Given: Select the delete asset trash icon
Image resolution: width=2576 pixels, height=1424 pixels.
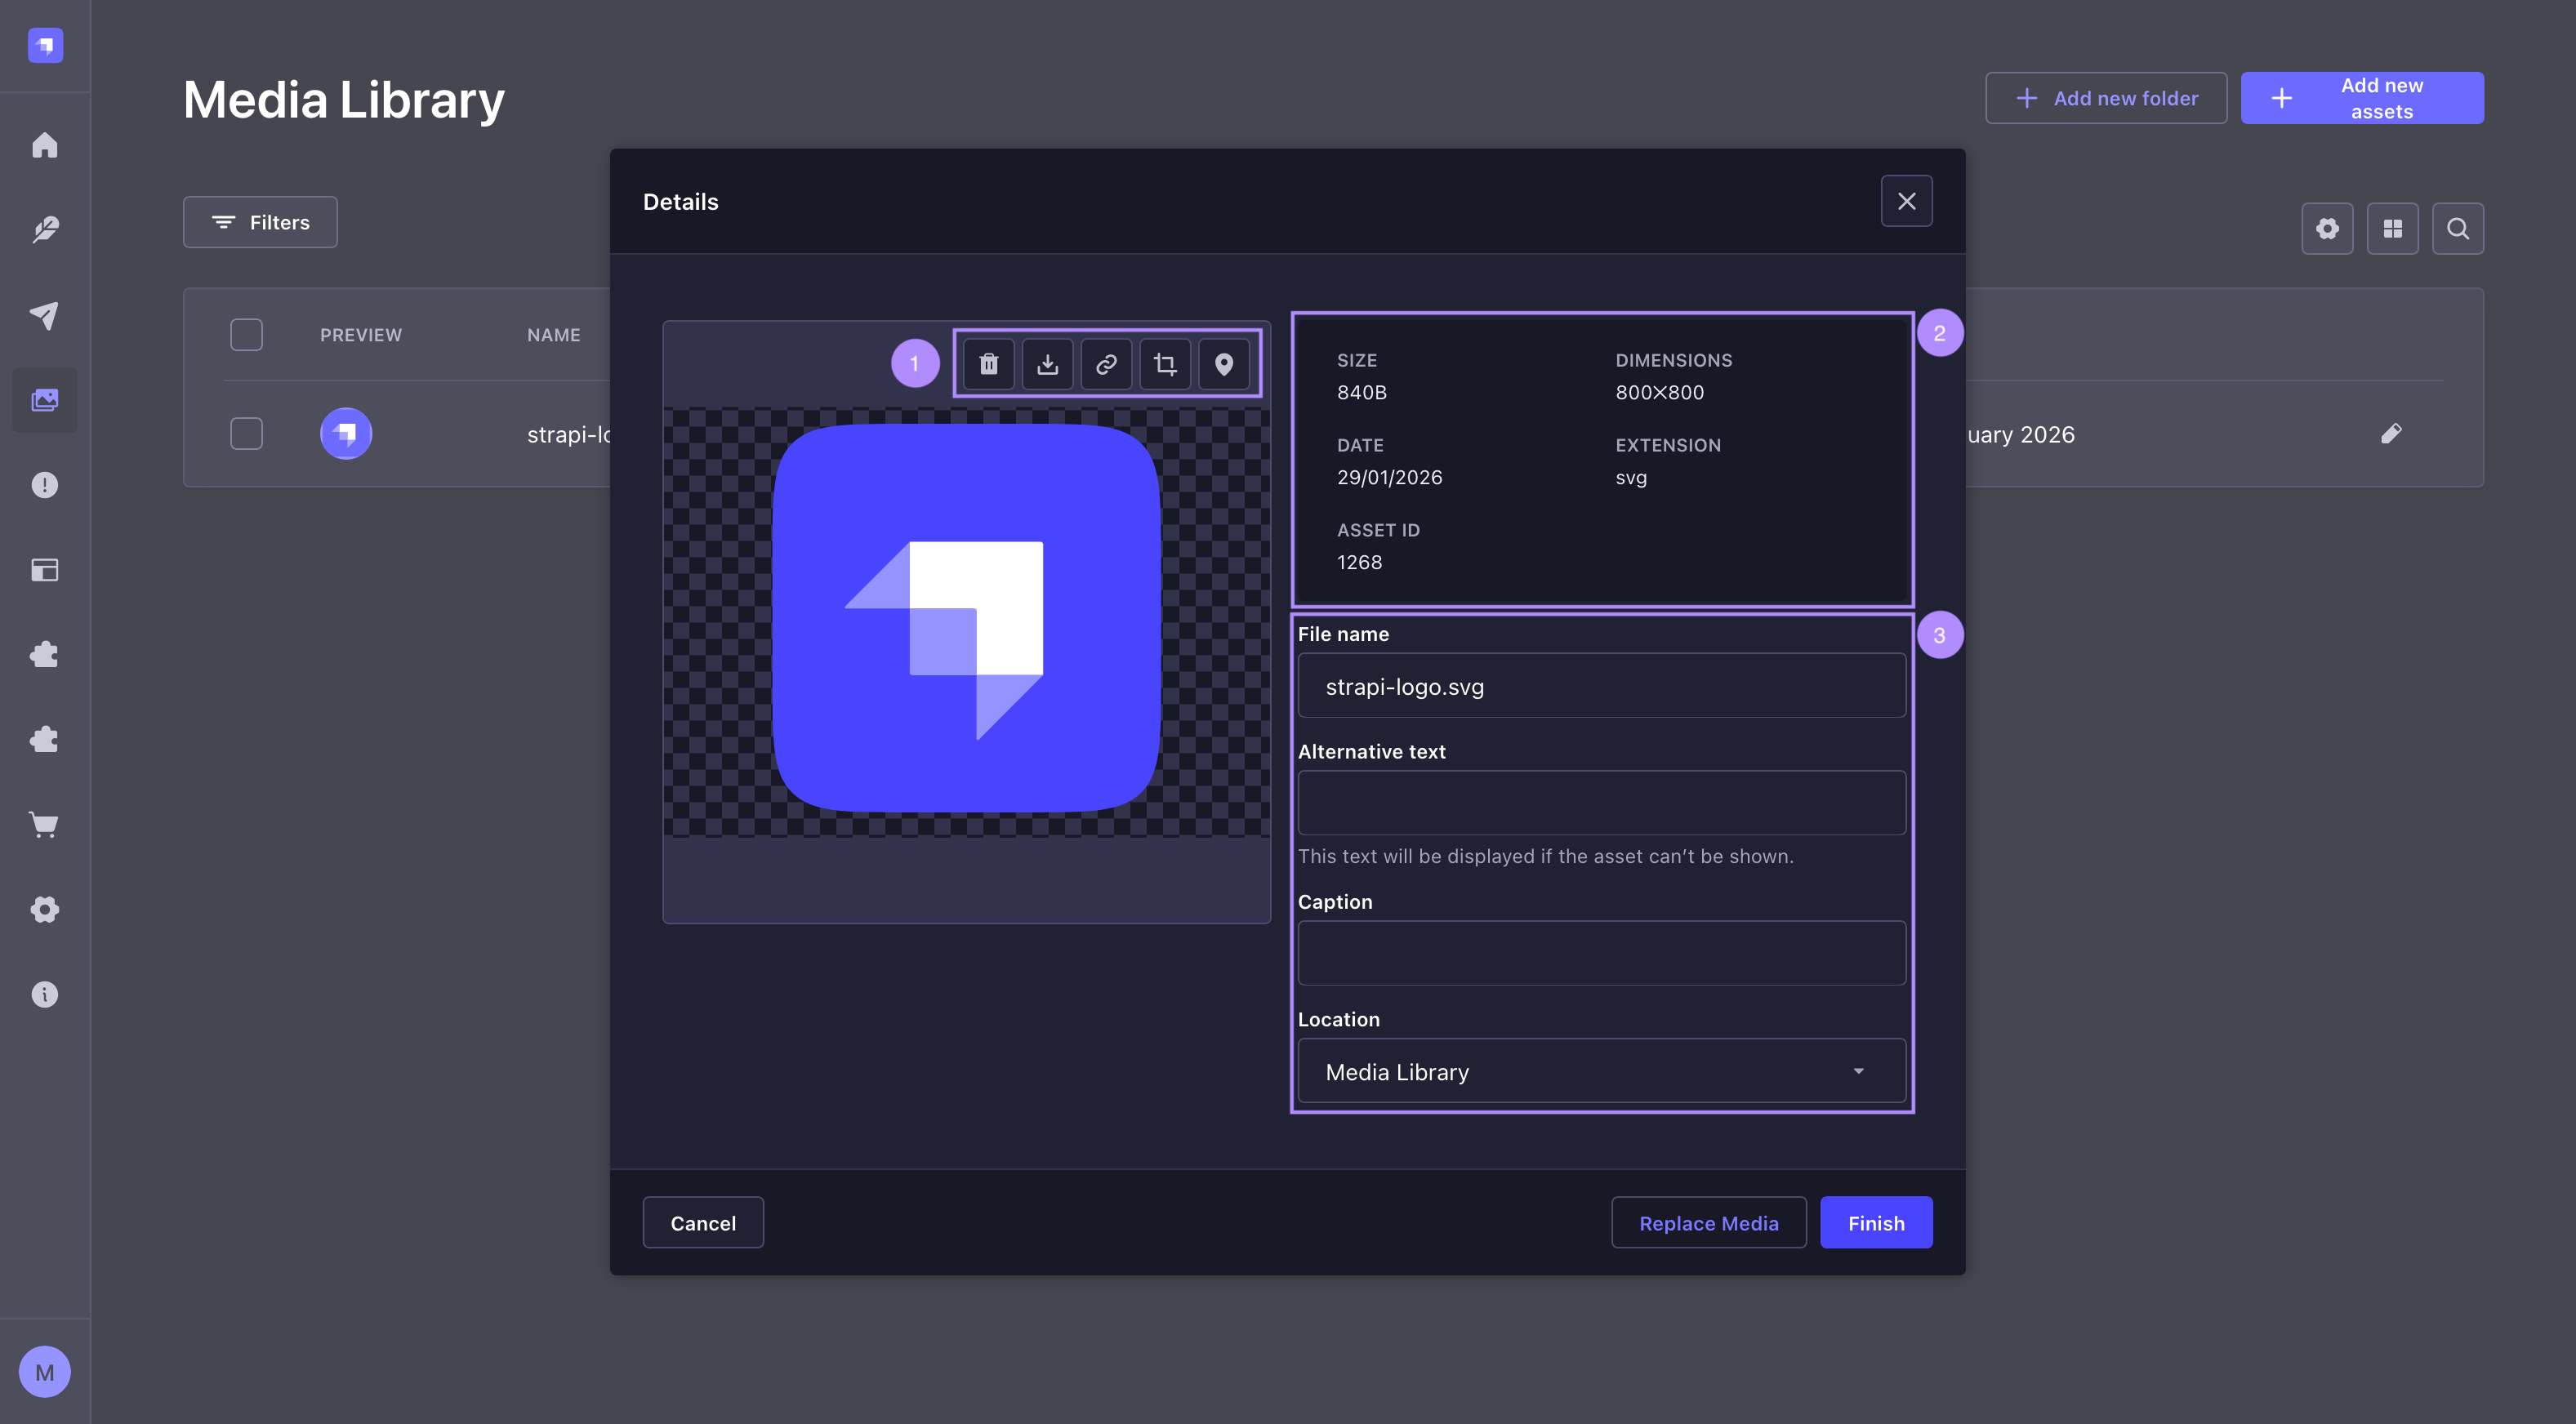Looking at the screenshot, I should 989,363.
